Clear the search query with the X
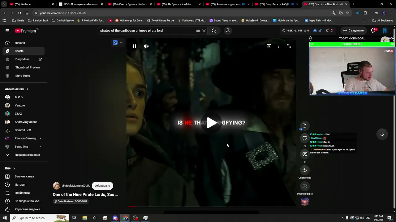 tap(204, 31)
